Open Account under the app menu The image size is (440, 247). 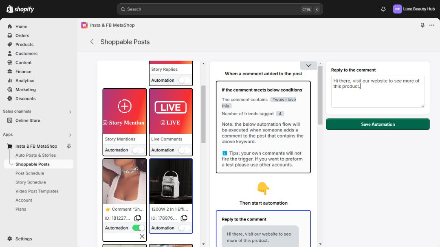coord(24,200)
